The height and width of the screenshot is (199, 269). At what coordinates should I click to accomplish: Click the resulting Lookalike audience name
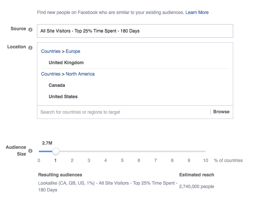(x=108, y=187)
